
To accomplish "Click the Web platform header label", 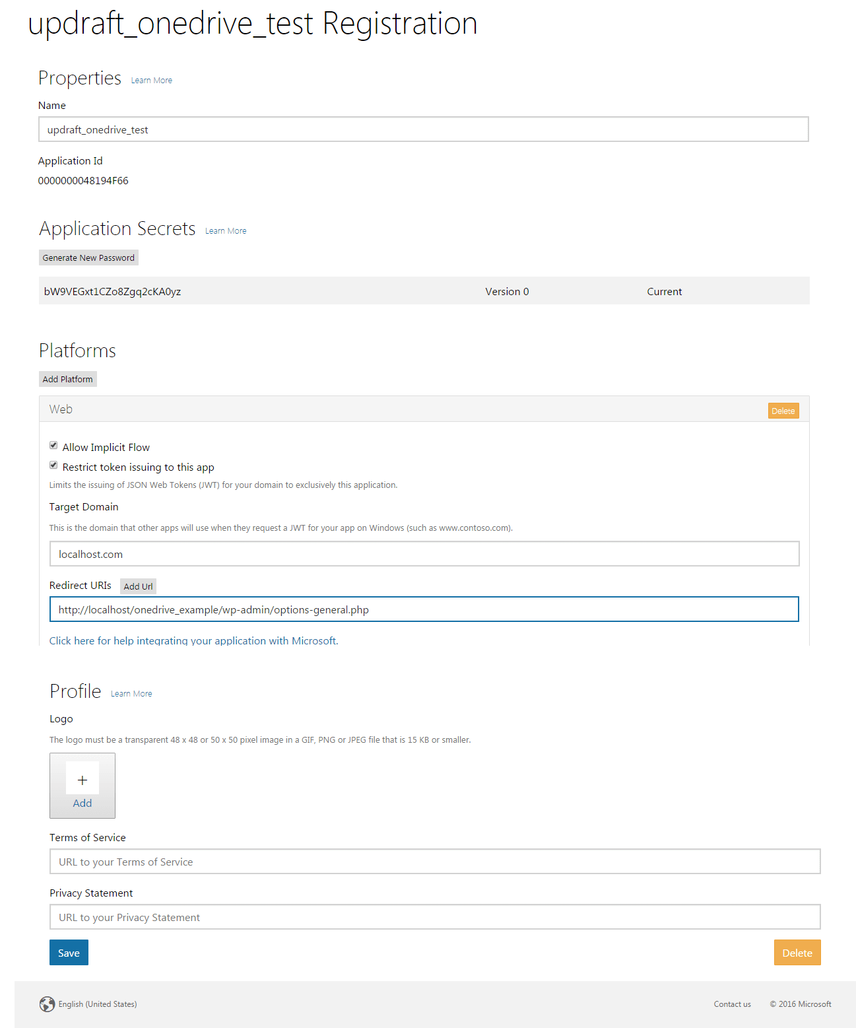I will (x=61, y=409).
